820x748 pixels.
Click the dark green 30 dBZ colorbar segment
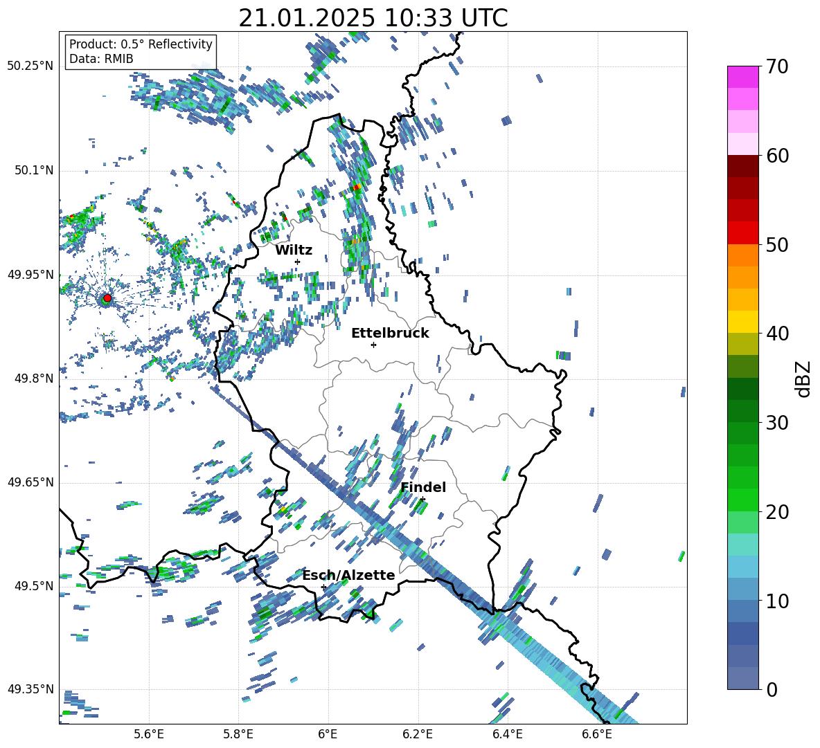[x=742, y=411]
